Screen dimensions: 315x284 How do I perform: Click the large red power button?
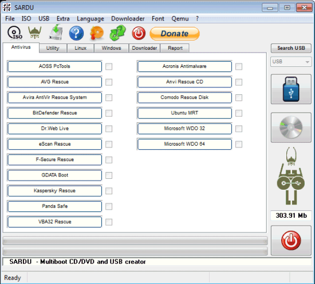291,241
